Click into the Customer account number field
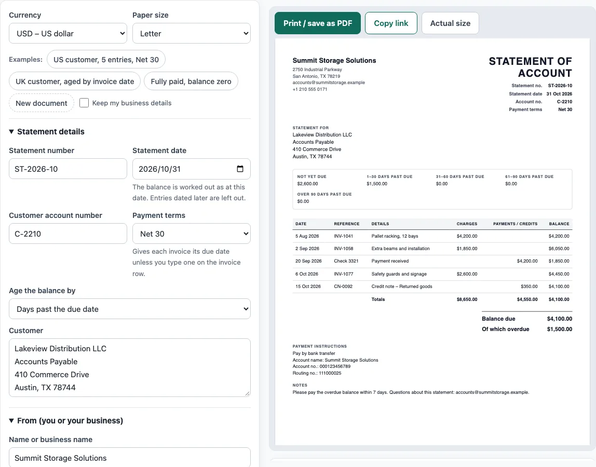This screenshot has height=467, width=596. click(x=68, y=233)
